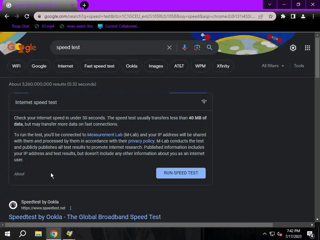This screenshot has width=320, height=240.
Task: Reload the page with the refresh icon
Action: pos(27,16)
